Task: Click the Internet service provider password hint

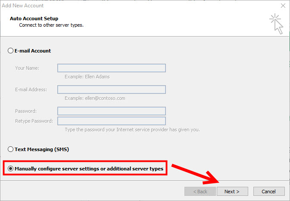Action: (x=132, y=130)
